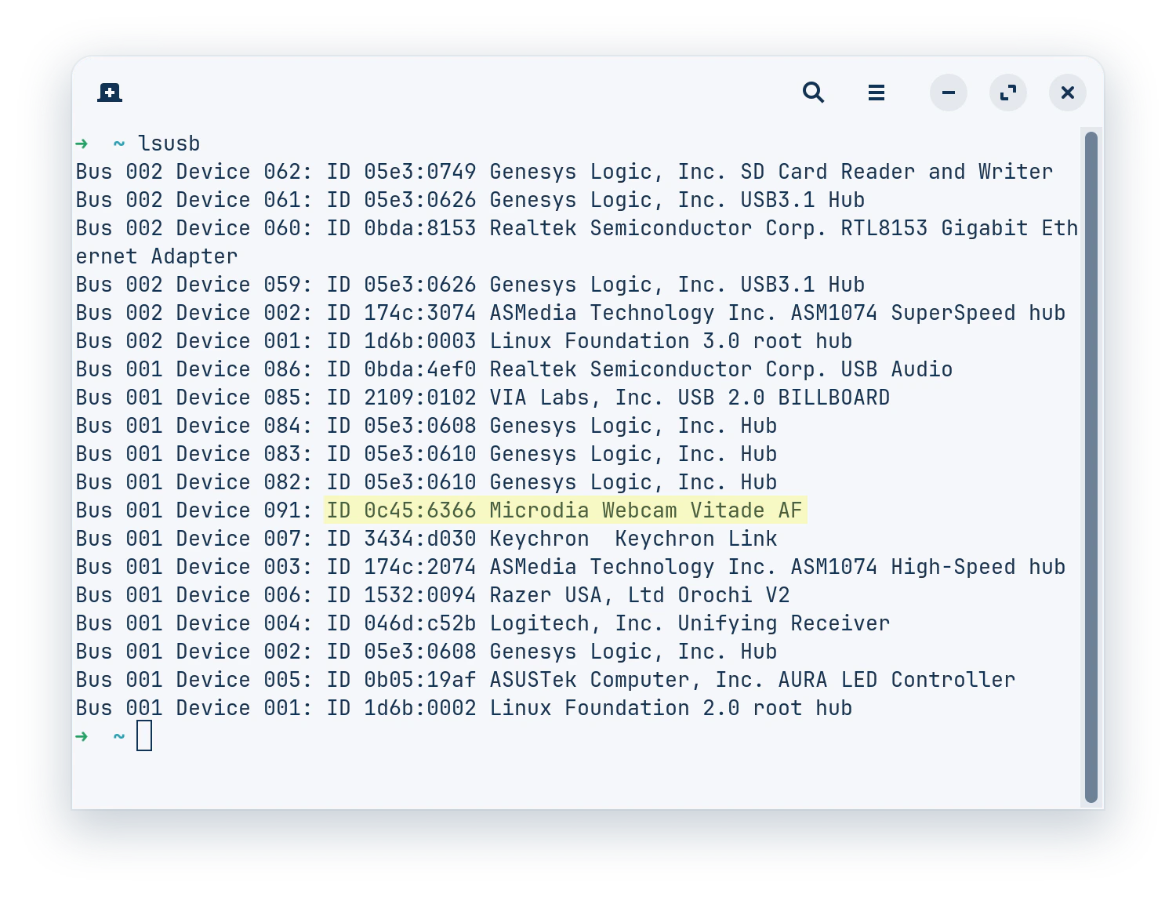Image resolution: width=1176 pixels, height=897 pixels.
Task: Open a new terminal tab
Action: [x=110, y=93]
